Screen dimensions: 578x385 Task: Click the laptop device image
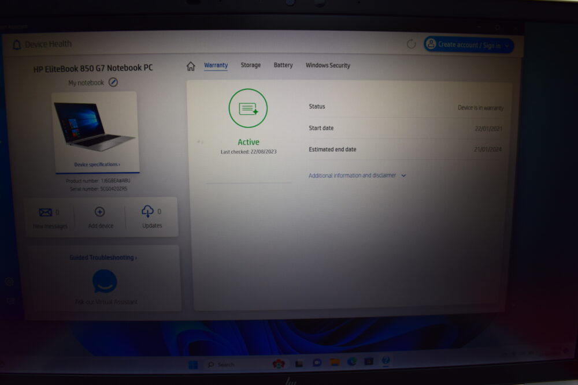pyautogui.click(x=94, y=127)
